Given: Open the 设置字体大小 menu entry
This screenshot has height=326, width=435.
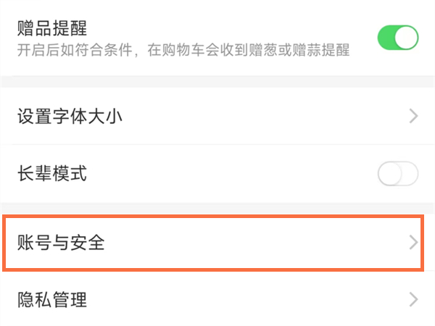Looking at the screenshot, I should tap(69, 116).
